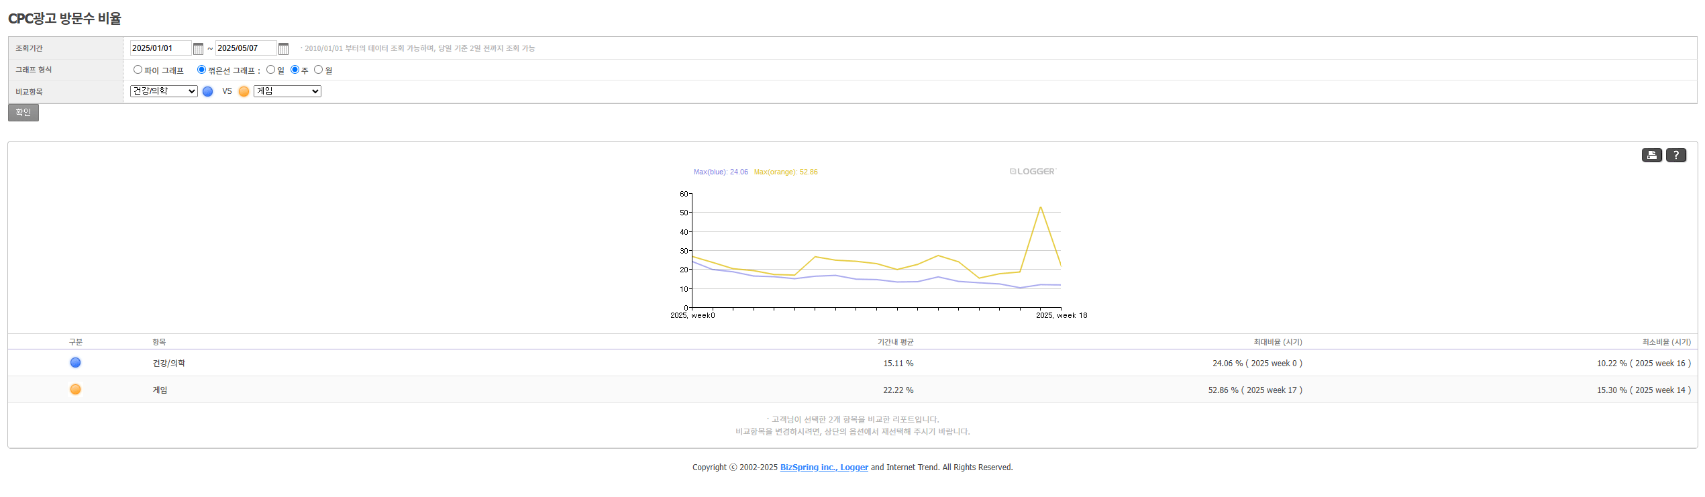
Task: Click the 확인 confirm button
Action: [23, 113]
